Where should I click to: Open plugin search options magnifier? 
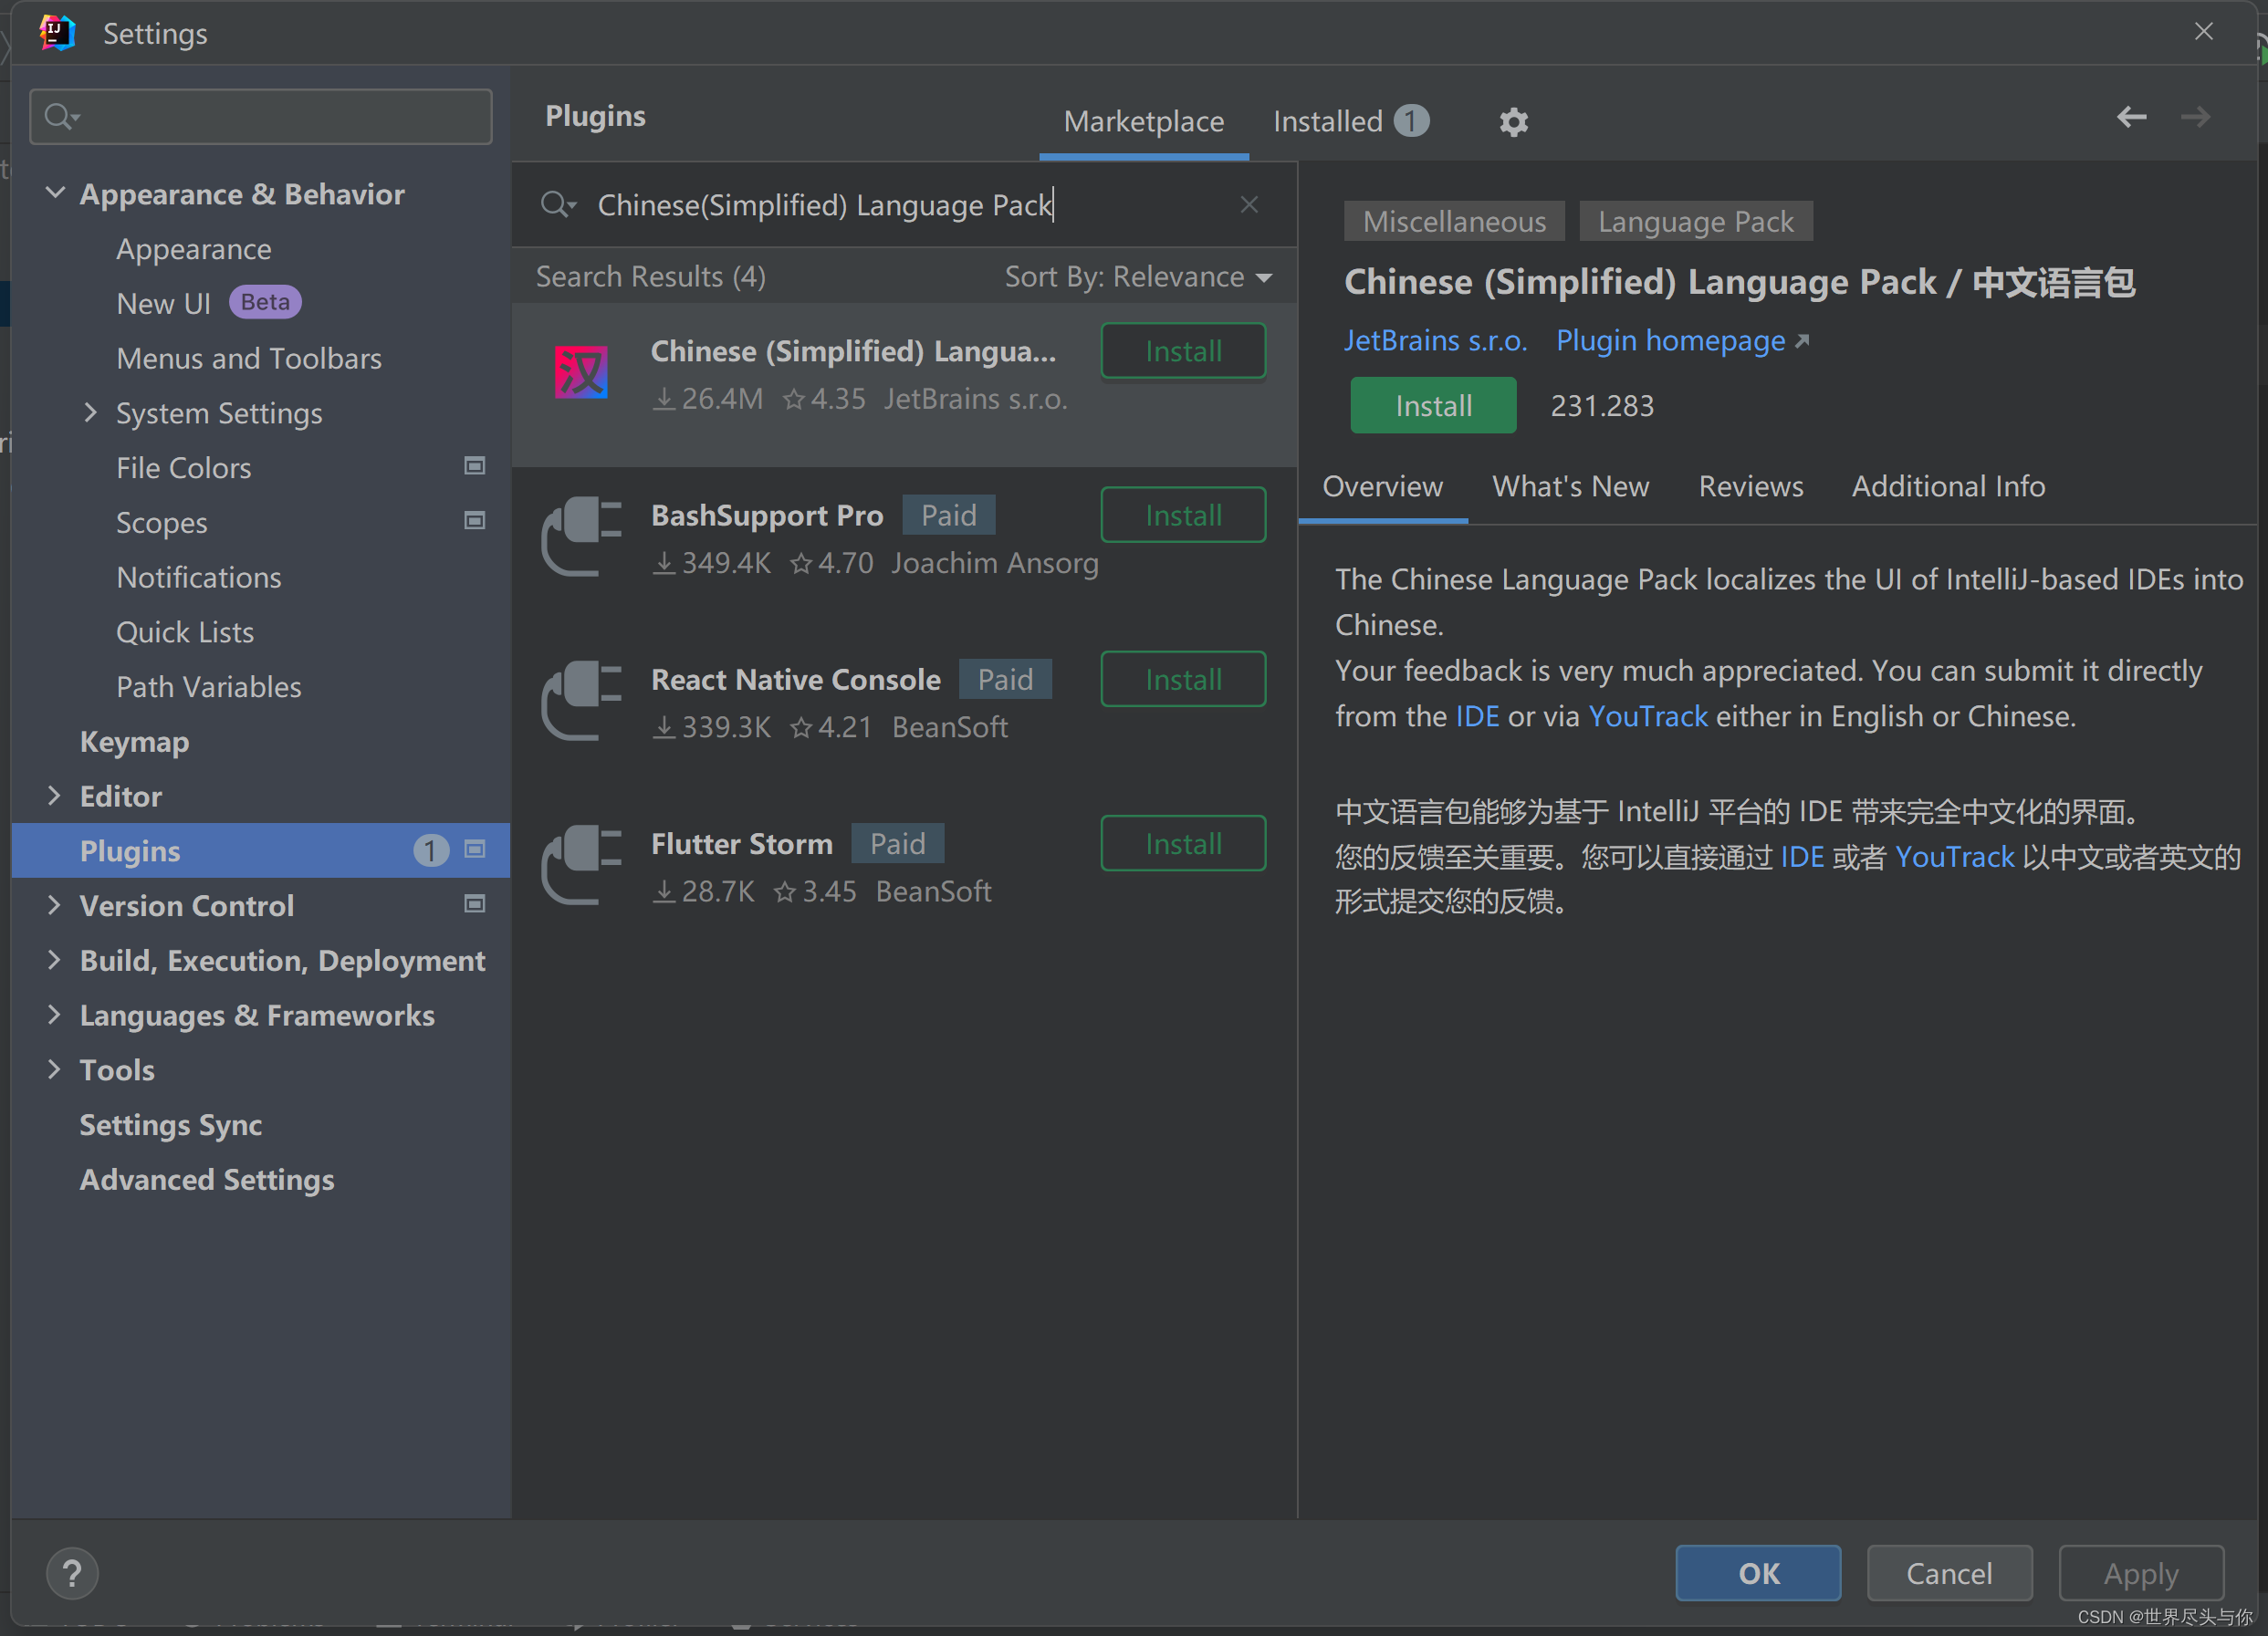coord(558,205)
